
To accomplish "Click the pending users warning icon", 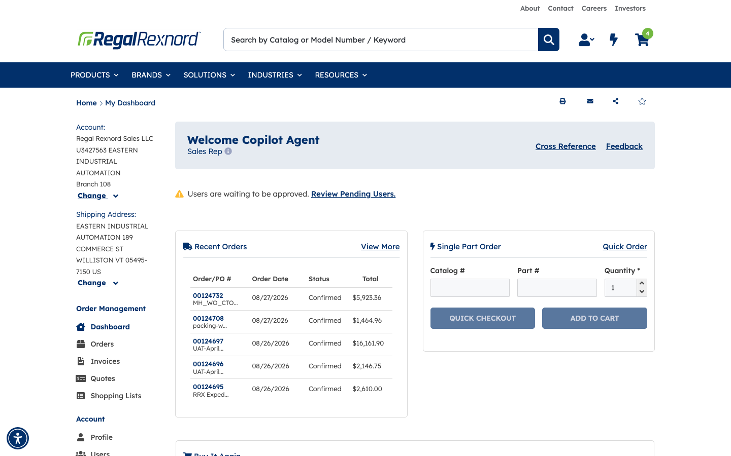I will [x=179, y=194].
